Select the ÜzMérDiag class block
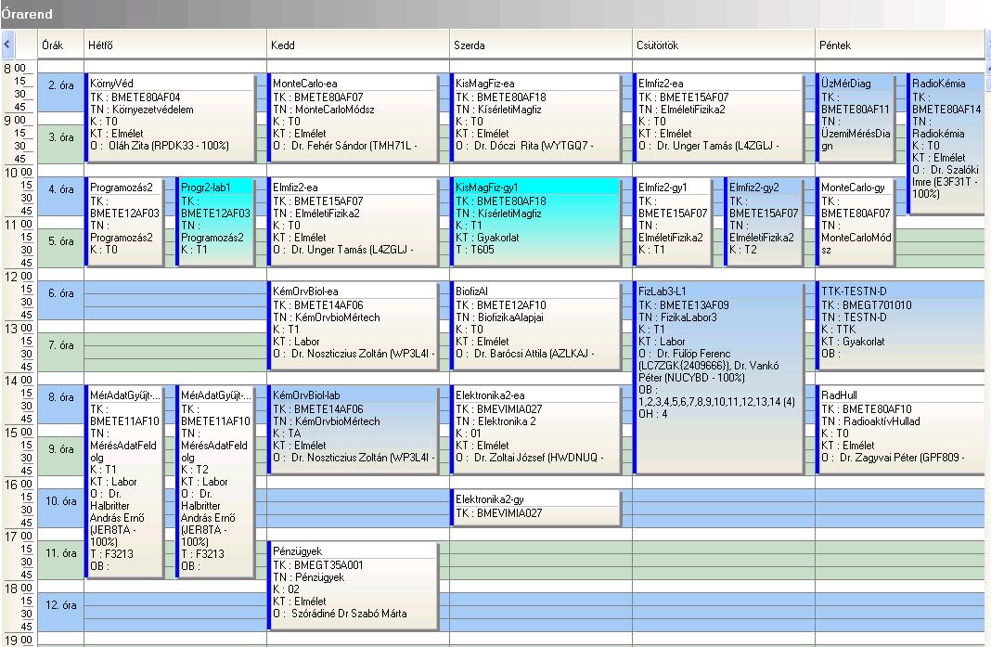Viewport: 991px width, 647px height. point(856,118)
